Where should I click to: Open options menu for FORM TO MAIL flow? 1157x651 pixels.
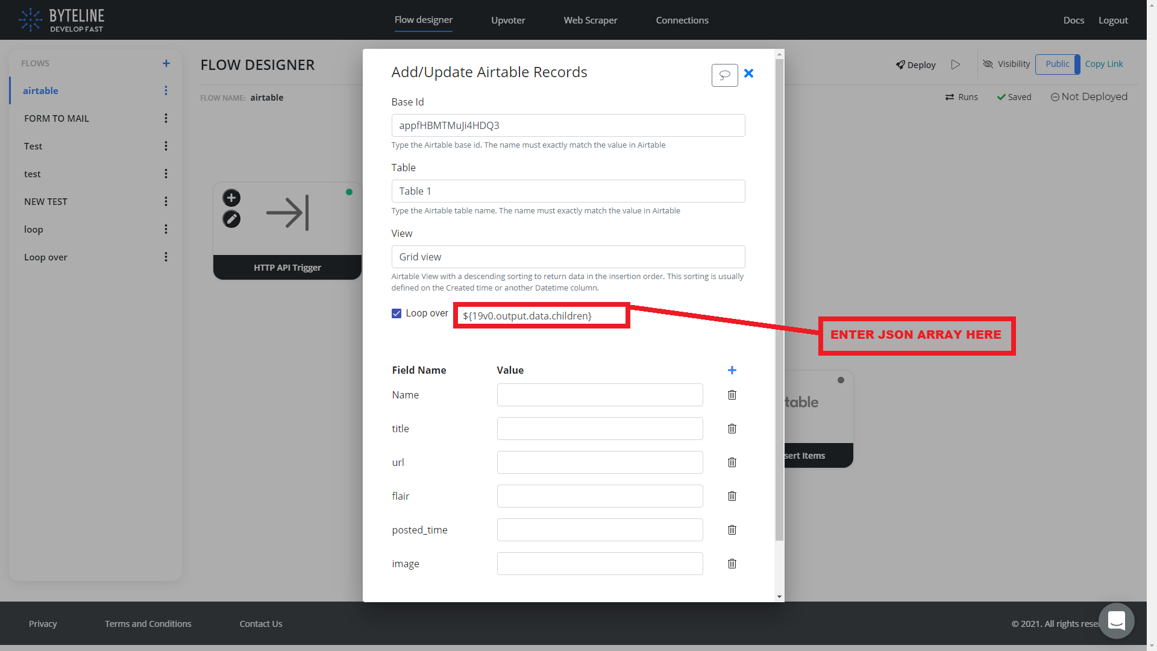pos(166,118)
